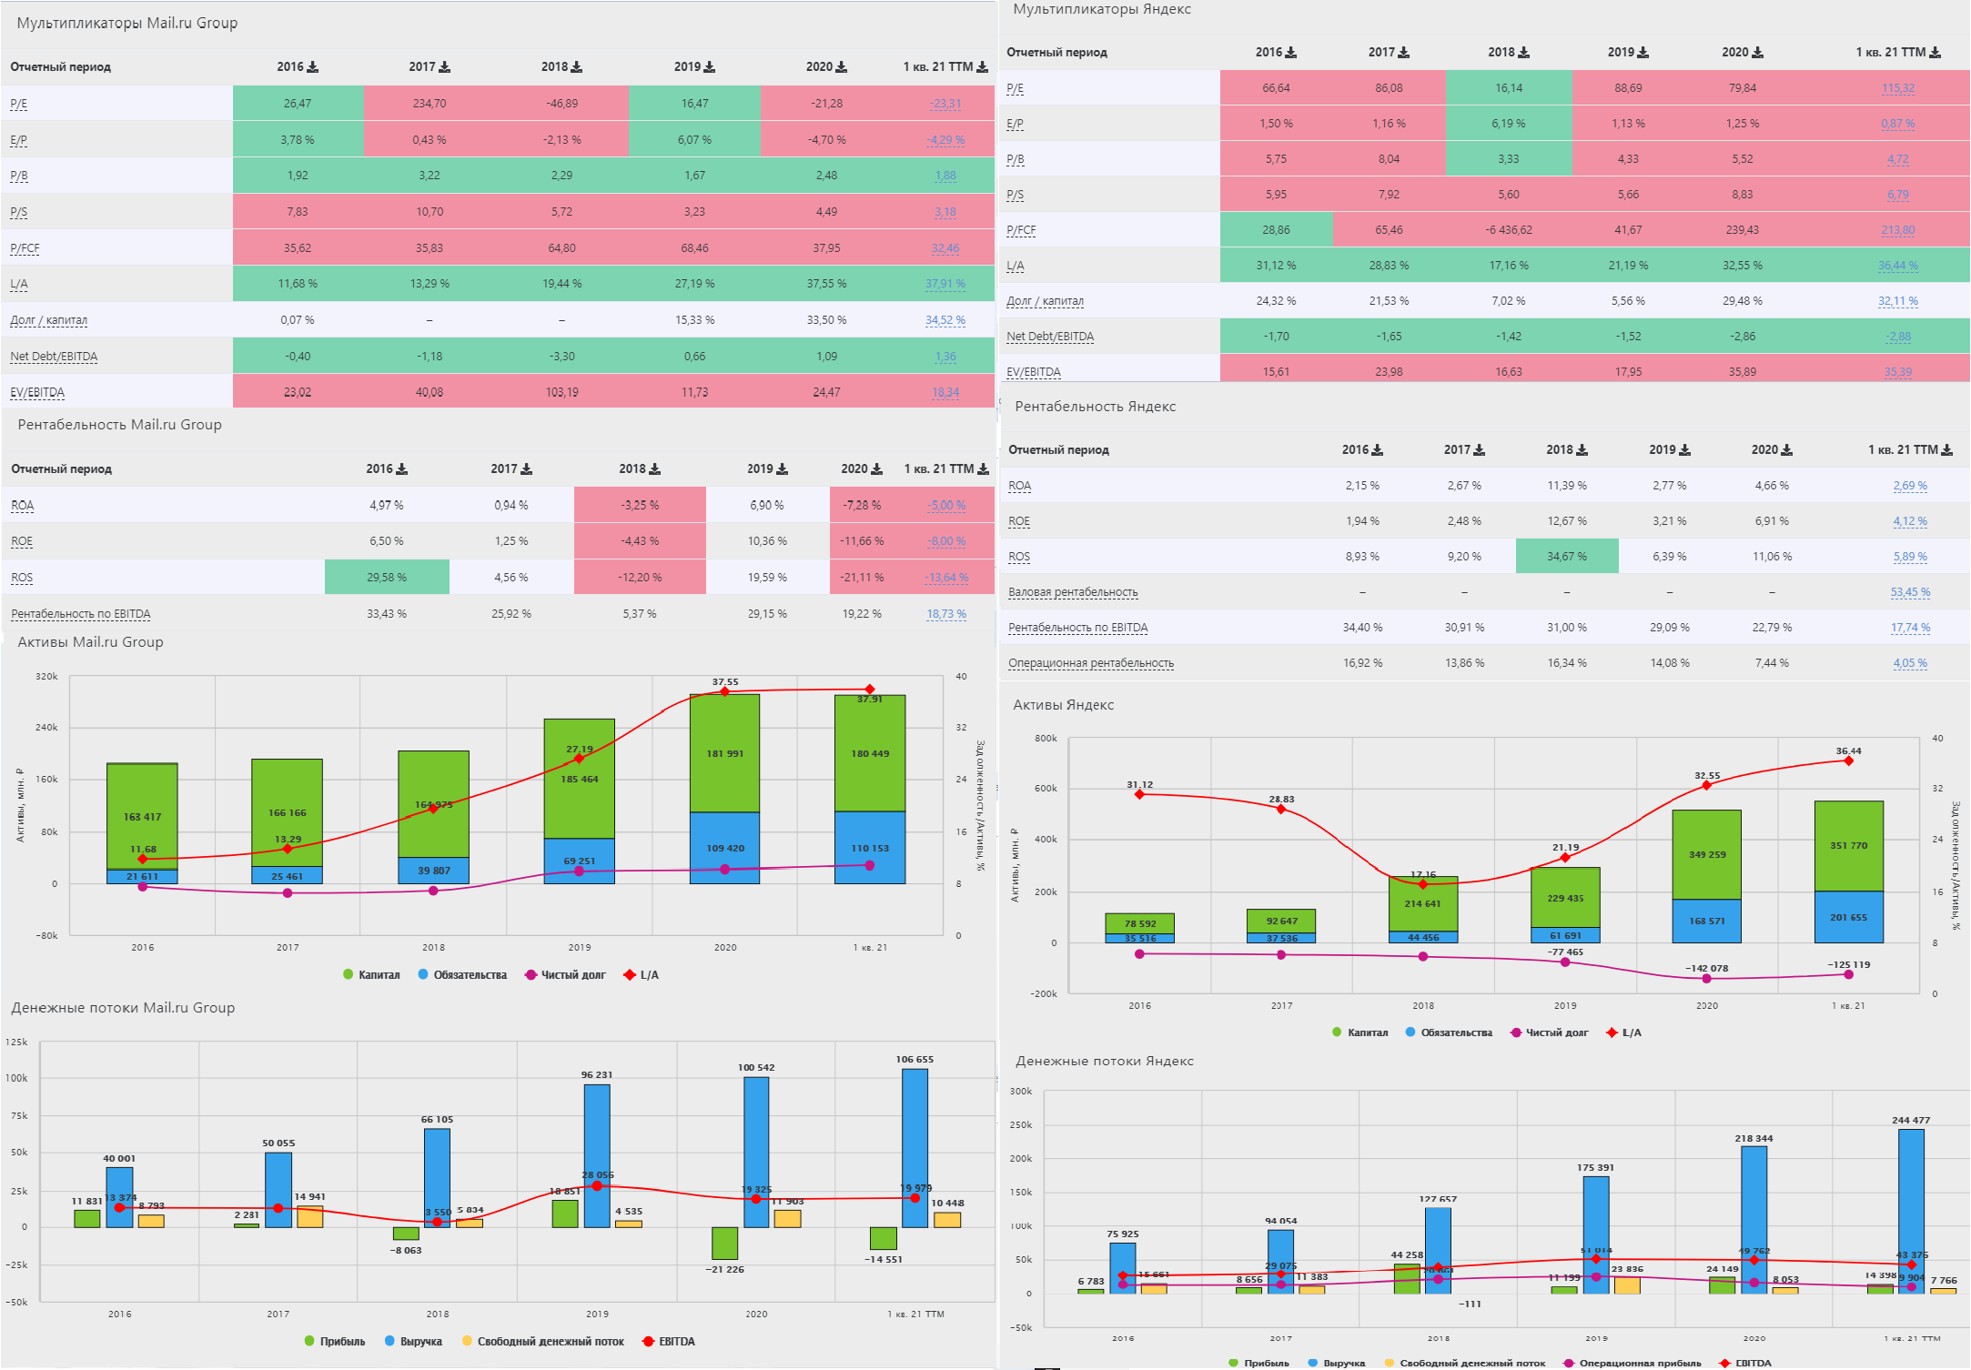The image size is (1971, 1370).
Task: Download 2016 column in Мультипликаторы Яндекс
Action: pos(1291,53)
